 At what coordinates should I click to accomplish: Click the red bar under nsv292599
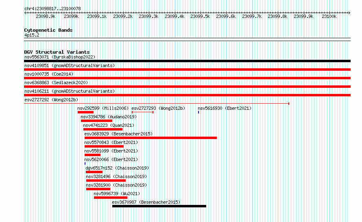[85, 112]
